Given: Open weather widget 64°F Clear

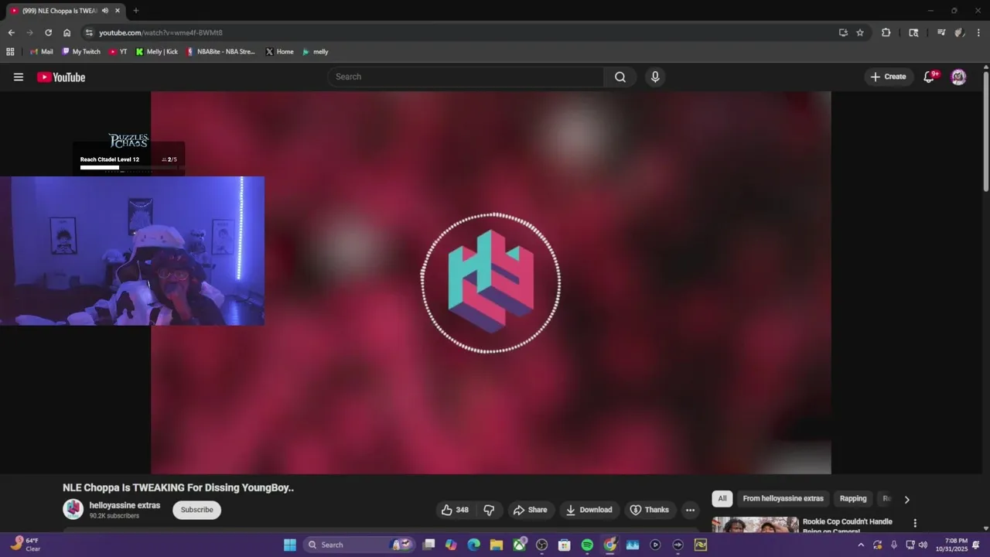Looking at the screenshot, I should point(26,545).
